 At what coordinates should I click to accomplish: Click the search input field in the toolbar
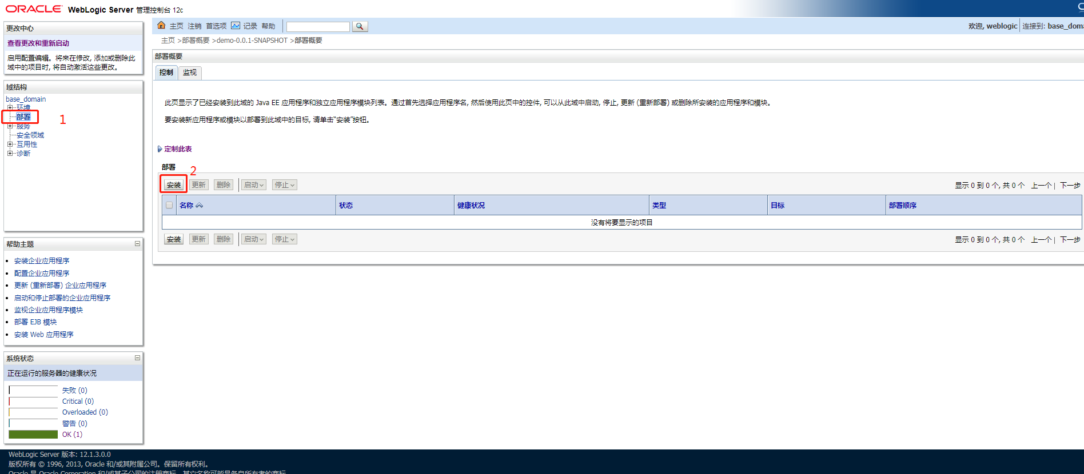click(318, 27)
